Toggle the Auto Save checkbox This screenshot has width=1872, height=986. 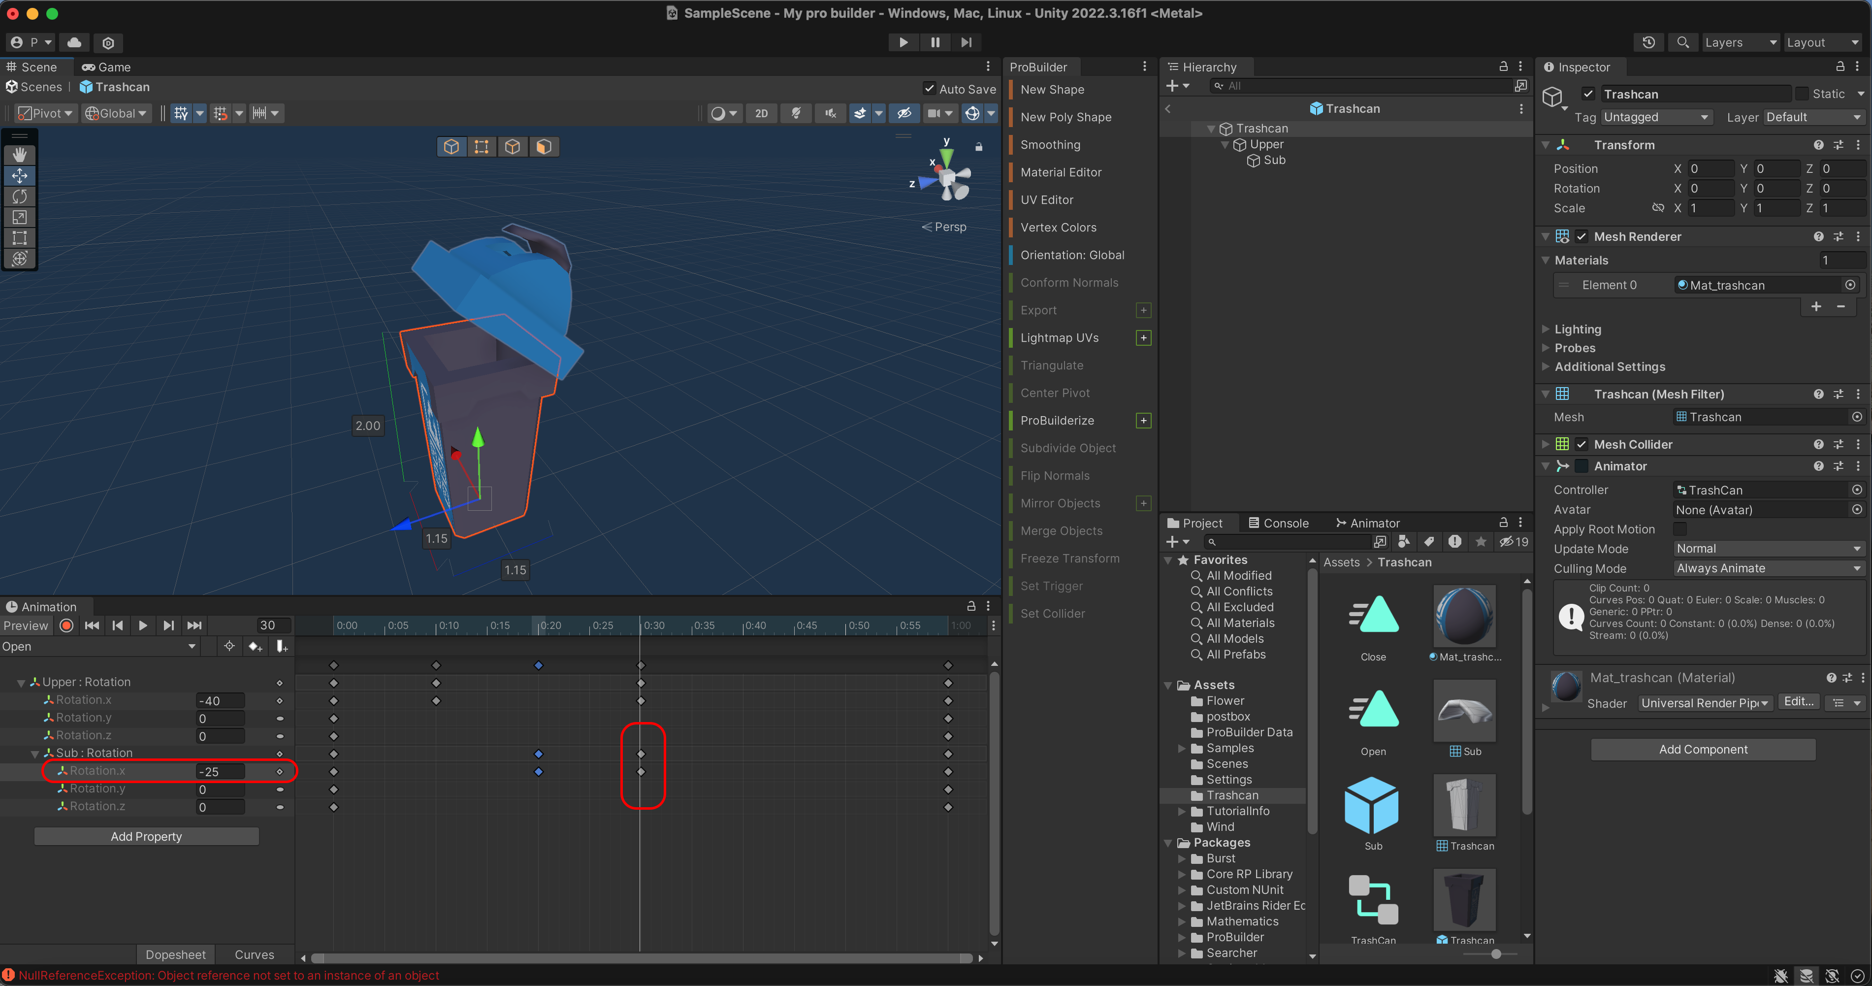point(930,89)
